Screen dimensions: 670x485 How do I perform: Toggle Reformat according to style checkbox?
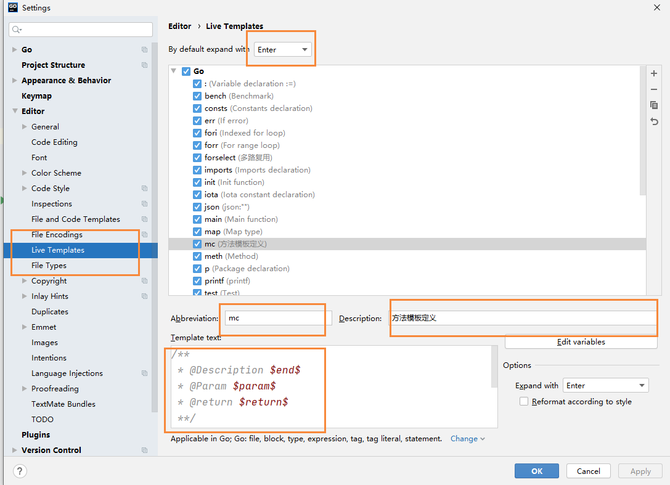click(x=524, y=401)
